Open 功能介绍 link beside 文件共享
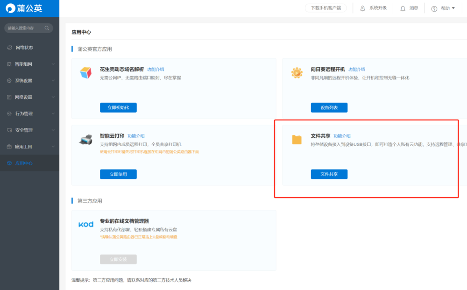Image resolution: width=467 pixels, height=290 pixels. click(342, 136)
